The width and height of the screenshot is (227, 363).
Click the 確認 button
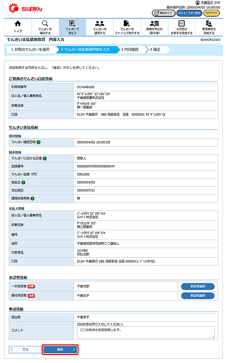tap(60, 350)
